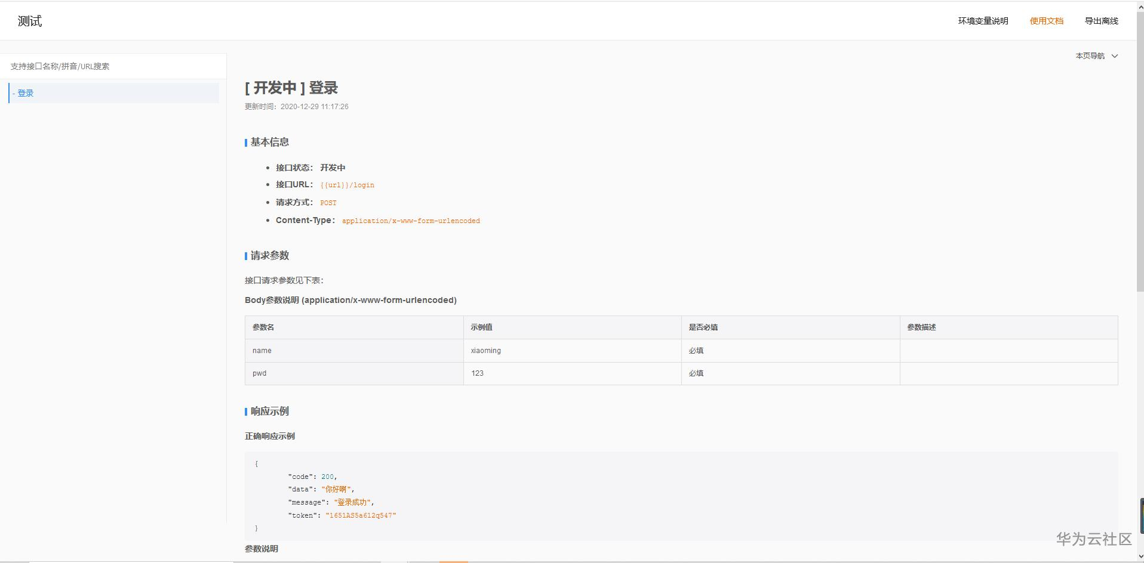The image size is (1144, 563).
Task: Expand the 本页导航 dropdown
Action: (x=1096, y=55)
